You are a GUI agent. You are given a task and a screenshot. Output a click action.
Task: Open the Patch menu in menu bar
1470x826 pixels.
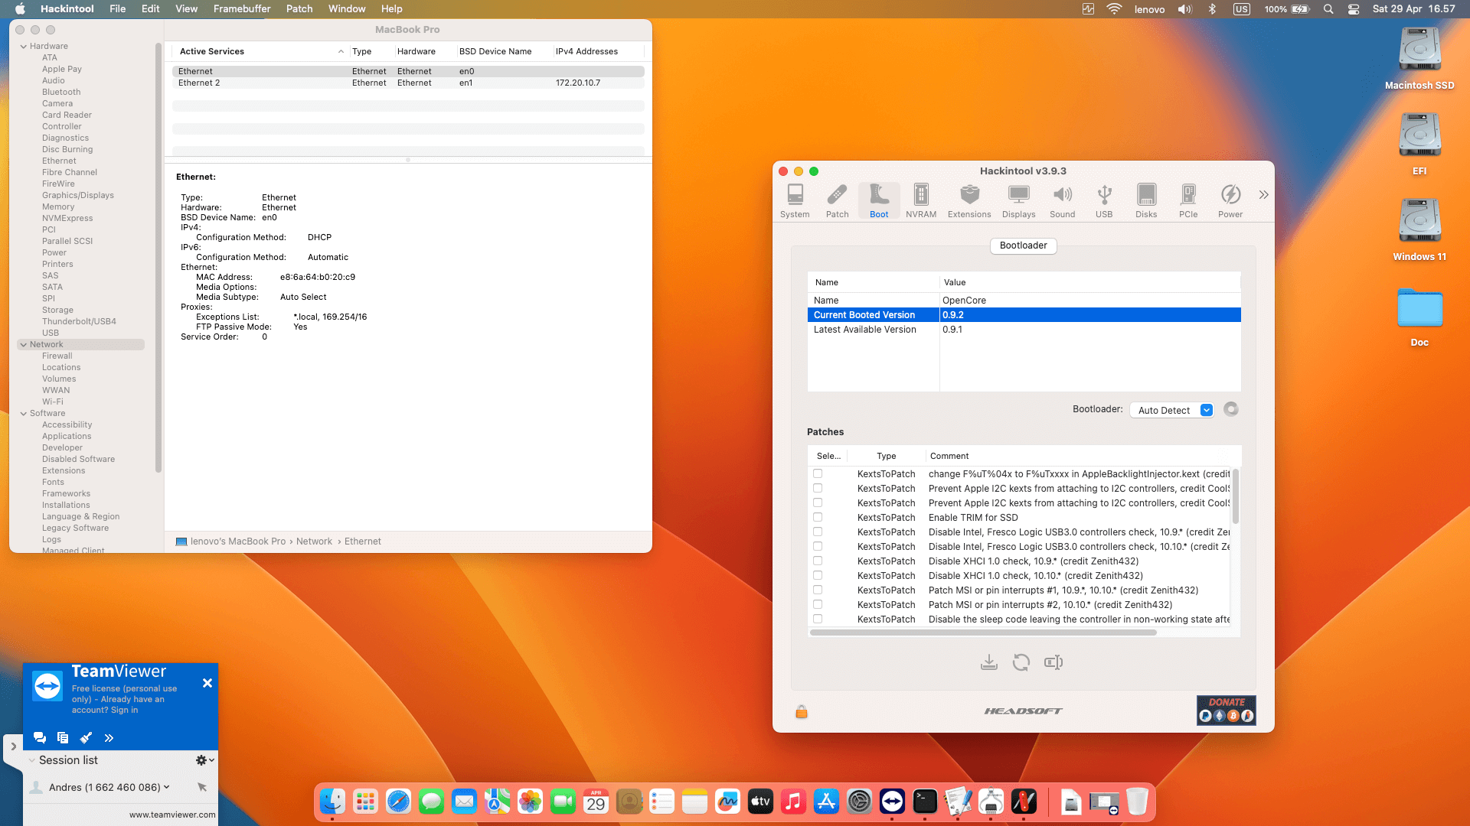pos(299,9)
